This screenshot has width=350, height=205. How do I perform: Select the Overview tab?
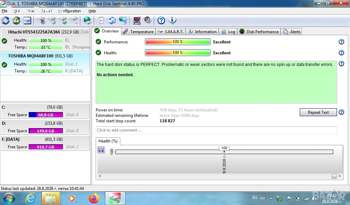click(x=107, y=31)
